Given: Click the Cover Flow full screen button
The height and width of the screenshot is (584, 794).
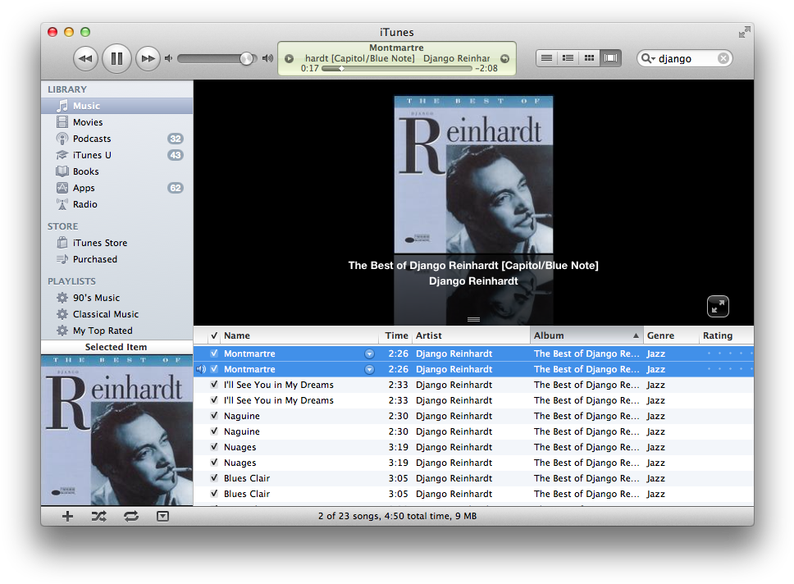Looking at the screenshot, I should (x=718, y=307).
